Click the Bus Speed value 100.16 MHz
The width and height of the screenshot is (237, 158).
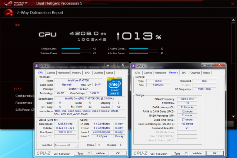point(65,132)
